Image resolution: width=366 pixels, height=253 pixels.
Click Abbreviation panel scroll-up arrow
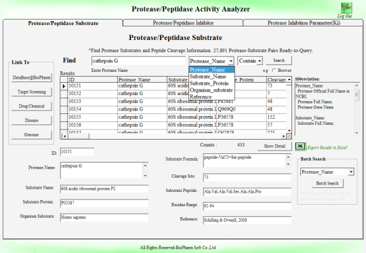pyautogui.click(x=357, y=85)
